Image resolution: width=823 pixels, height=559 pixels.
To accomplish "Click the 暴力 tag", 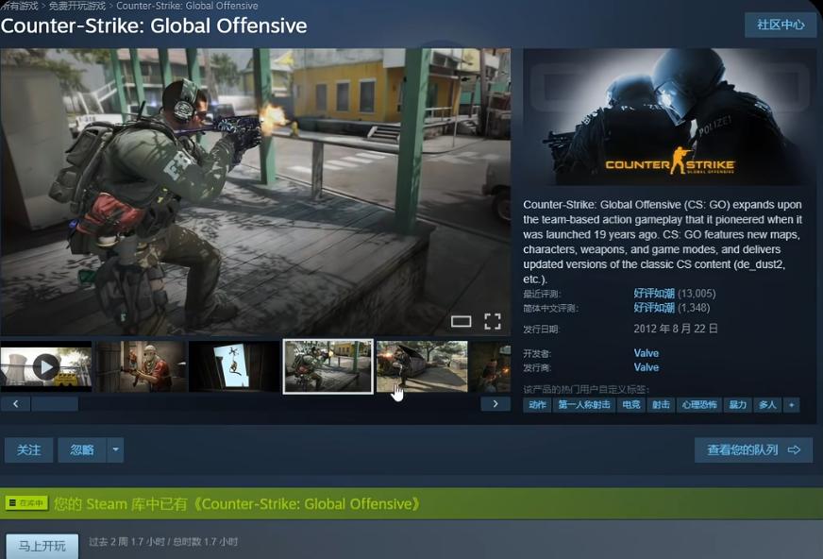I will coord(737,405).
